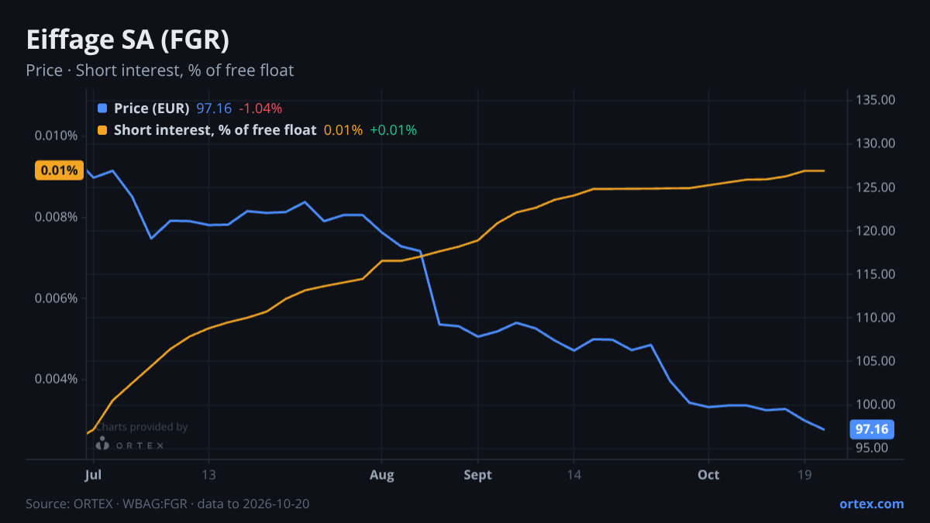Click the 14 date x-axis label

click(574, 475)
